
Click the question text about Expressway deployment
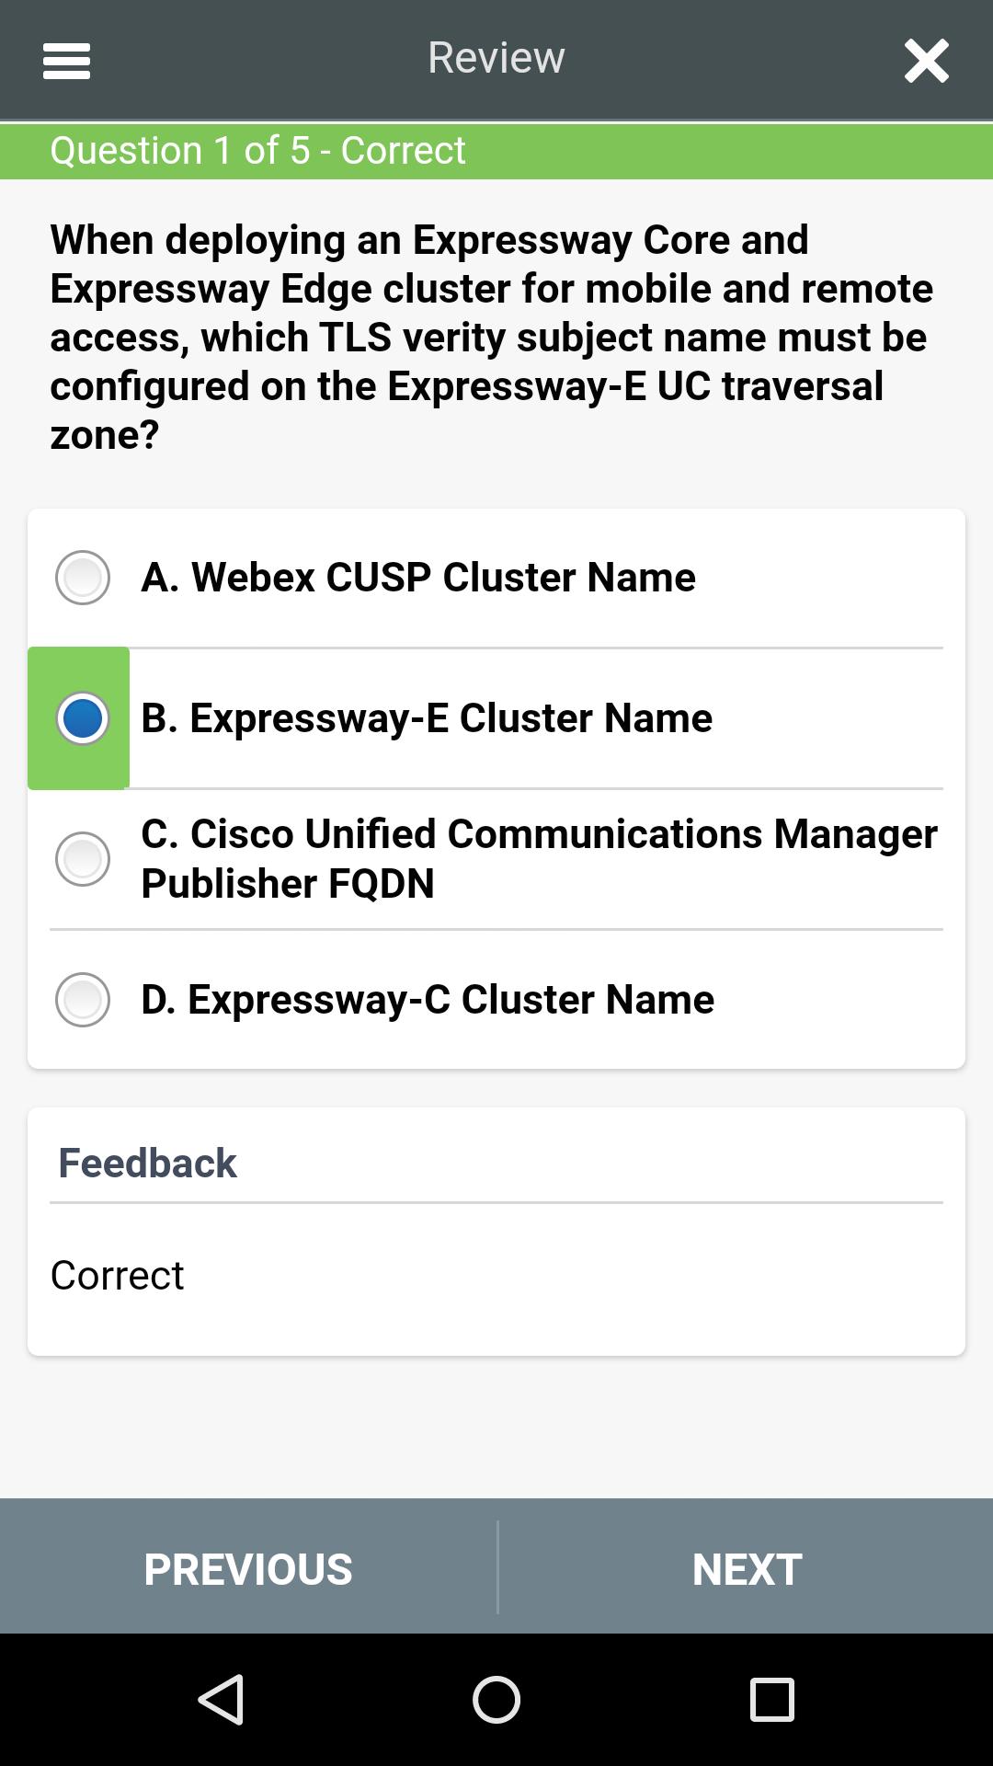click(492, 338)
